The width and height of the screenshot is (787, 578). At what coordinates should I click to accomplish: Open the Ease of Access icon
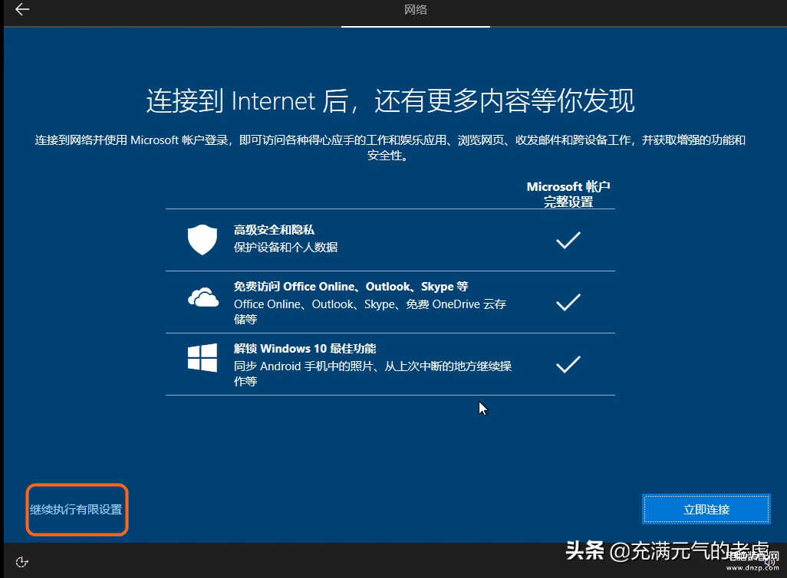point(21,562)
